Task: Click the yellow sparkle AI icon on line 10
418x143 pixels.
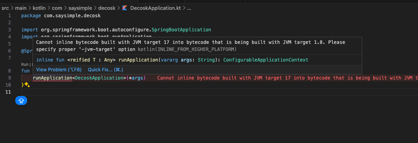Action: pos(27,85)
